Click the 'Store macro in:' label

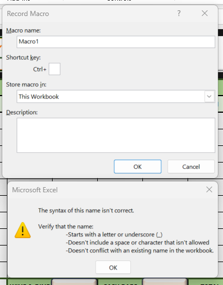[26, 84]
